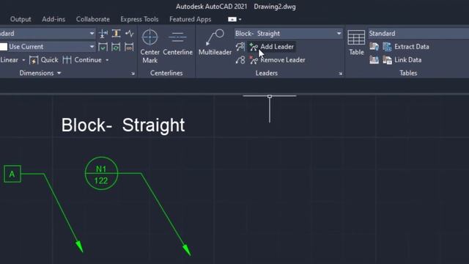This screenshot has height=264, width=469.
Task: Click the Center Mark tool
Action: point(149,46)
